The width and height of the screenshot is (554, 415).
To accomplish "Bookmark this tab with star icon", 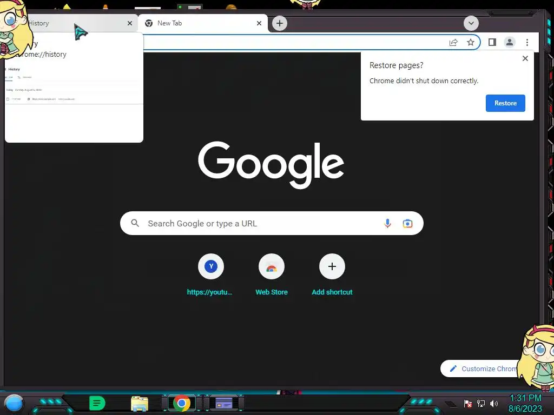I will [x=470, y=42].
